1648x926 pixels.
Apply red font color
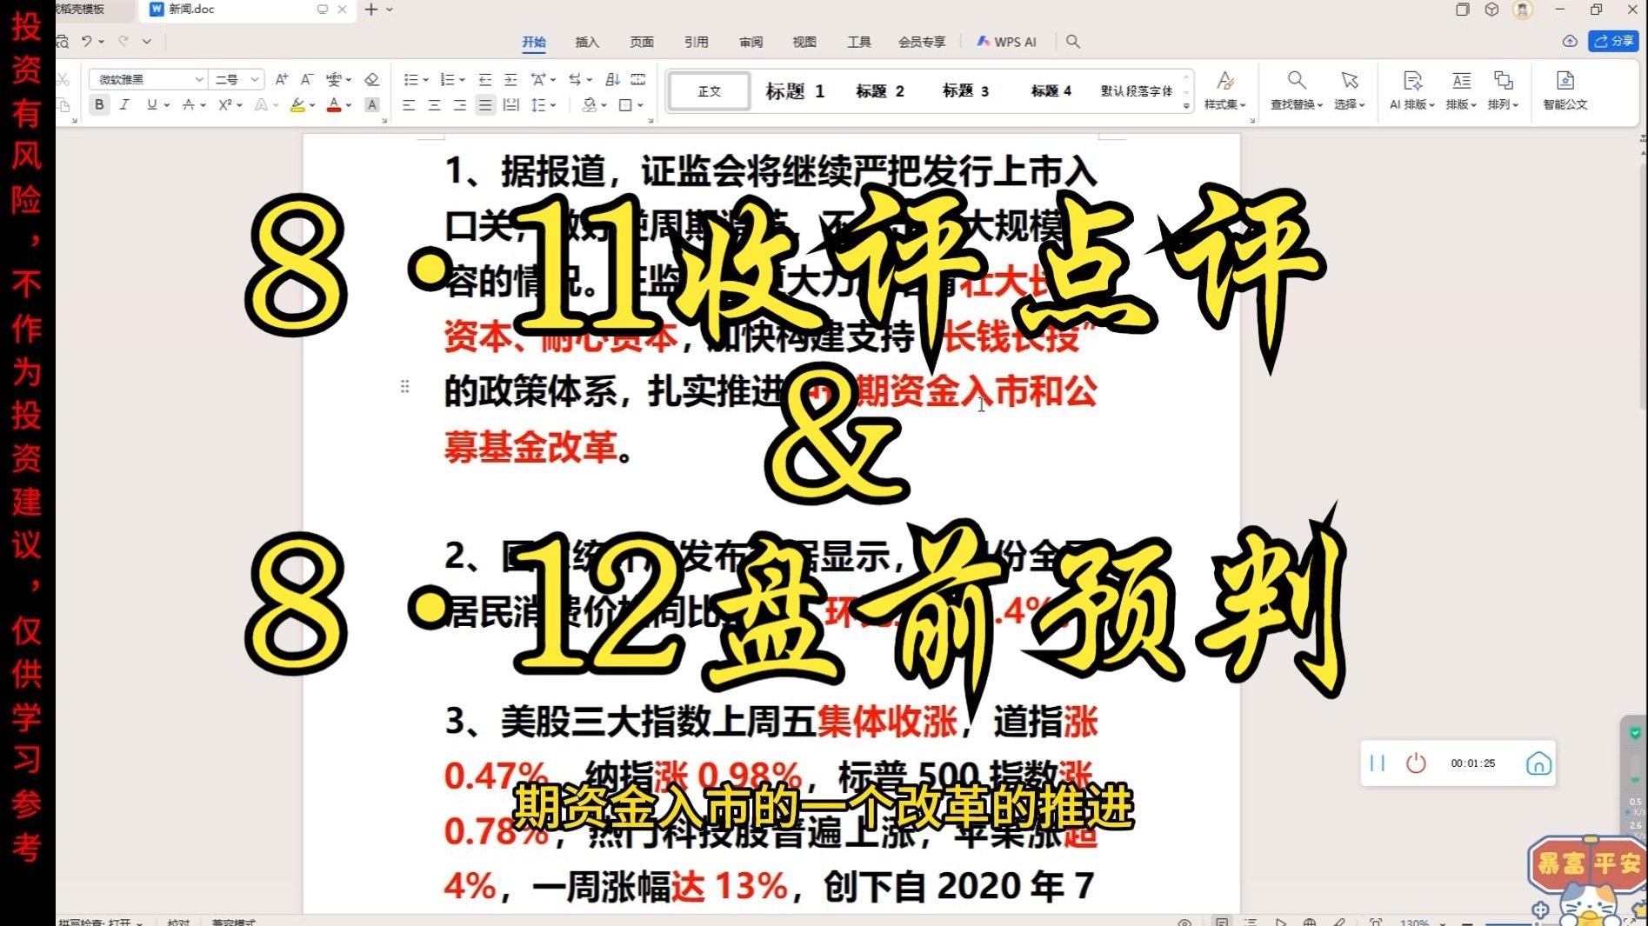(x=334, y=104)
